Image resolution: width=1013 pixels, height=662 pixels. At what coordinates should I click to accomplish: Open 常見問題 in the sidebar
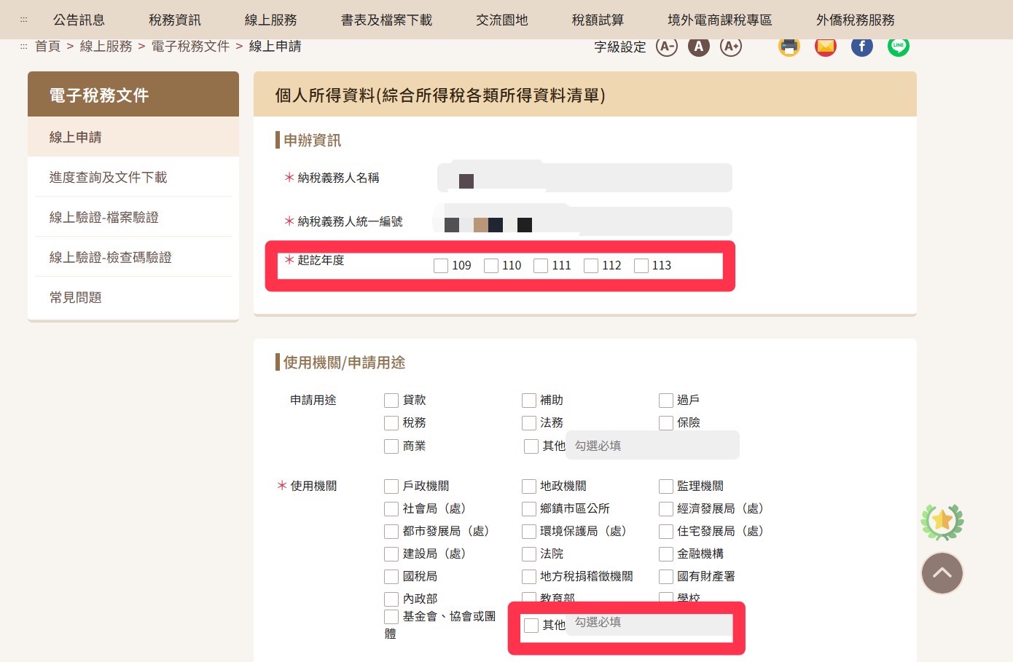(75, 297)
